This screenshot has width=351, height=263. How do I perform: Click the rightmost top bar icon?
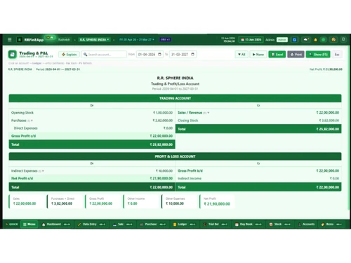point(343,39)
